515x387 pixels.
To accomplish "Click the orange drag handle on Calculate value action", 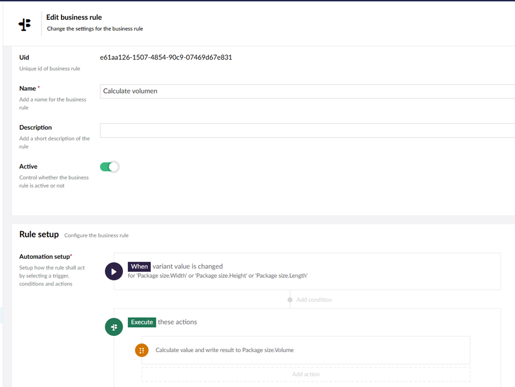I will [142, 350].
